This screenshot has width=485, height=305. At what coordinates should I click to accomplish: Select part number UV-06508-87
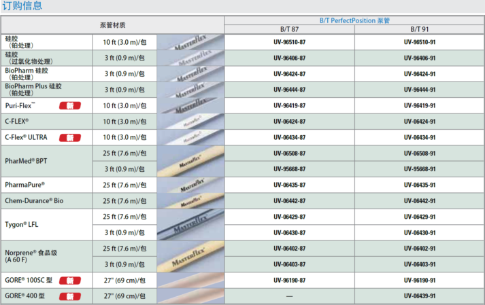290,154
